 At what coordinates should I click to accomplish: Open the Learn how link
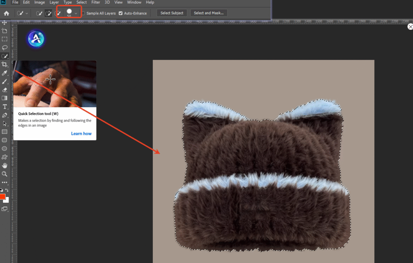tap(81, 134)
